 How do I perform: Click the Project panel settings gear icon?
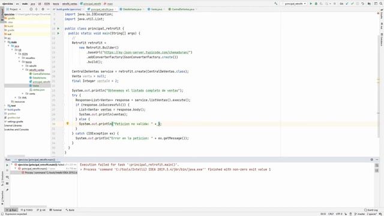(x=43, y=9)
